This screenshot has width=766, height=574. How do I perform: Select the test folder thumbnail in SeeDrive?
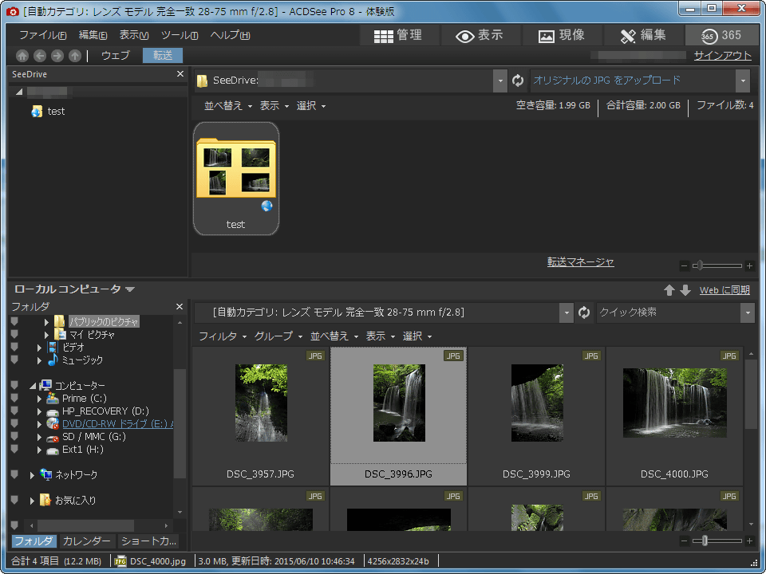pos(236,179)
